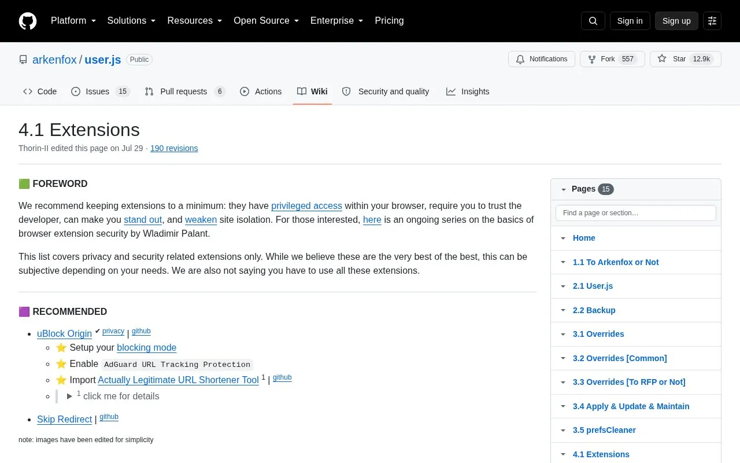Fork the user.js repository
The image size is (740, 463).
coord(612,59)
